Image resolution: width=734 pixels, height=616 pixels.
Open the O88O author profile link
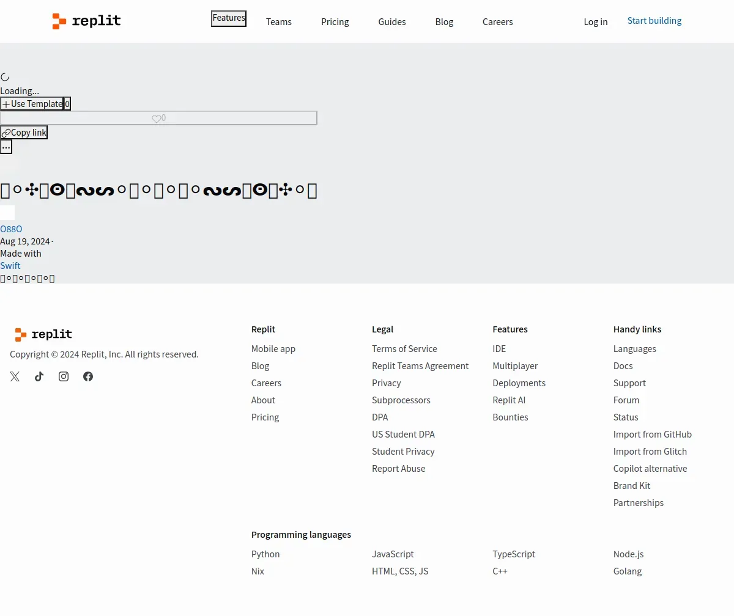[11, 229]
